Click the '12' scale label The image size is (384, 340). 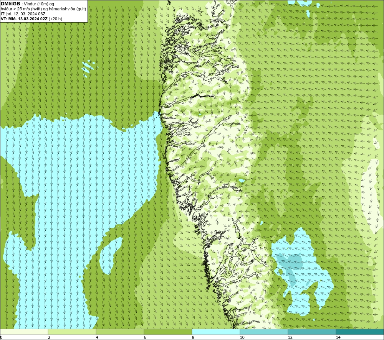click(290, 337)
